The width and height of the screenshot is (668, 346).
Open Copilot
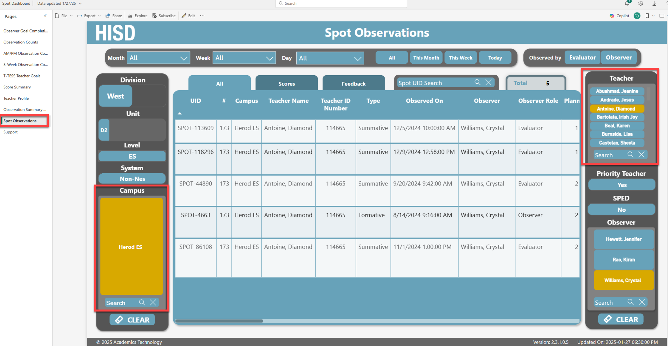[x=620, y=16]
